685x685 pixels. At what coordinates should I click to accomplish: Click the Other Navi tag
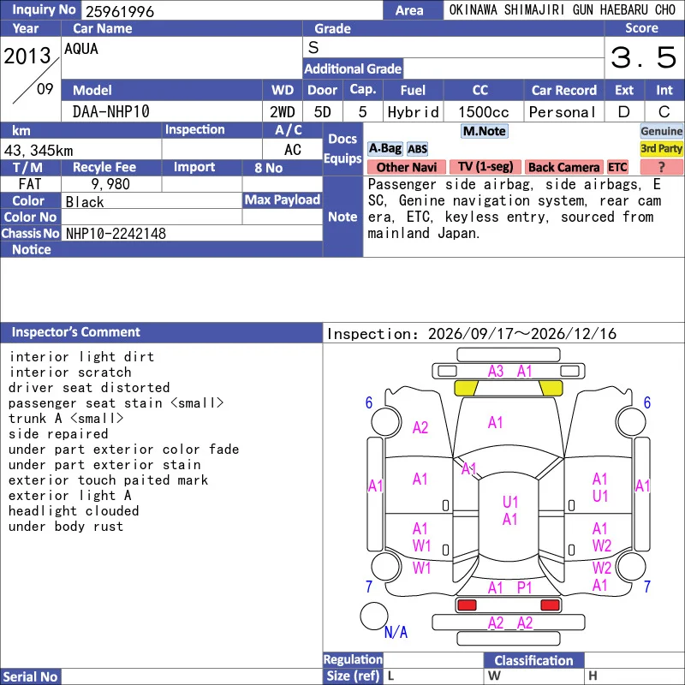point(407,167)
